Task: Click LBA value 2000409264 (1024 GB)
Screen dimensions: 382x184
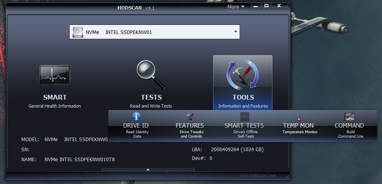Action: [237, 150]
